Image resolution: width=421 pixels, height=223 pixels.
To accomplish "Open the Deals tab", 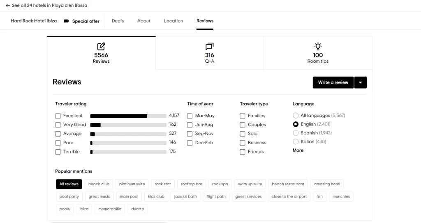I will click(118, 21).
